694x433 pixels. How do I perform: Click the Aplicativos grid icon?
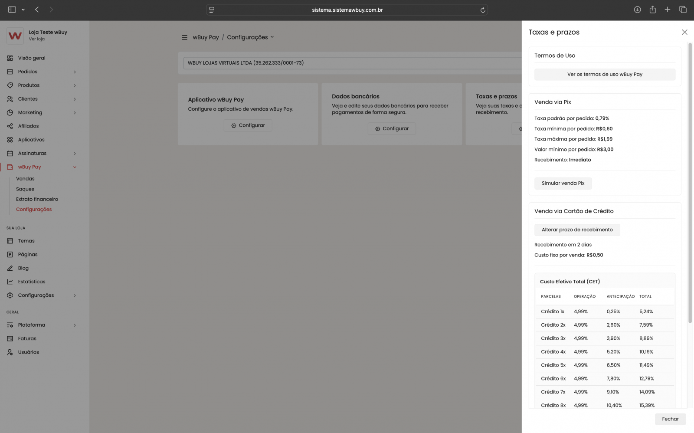(x=10, y=140)
